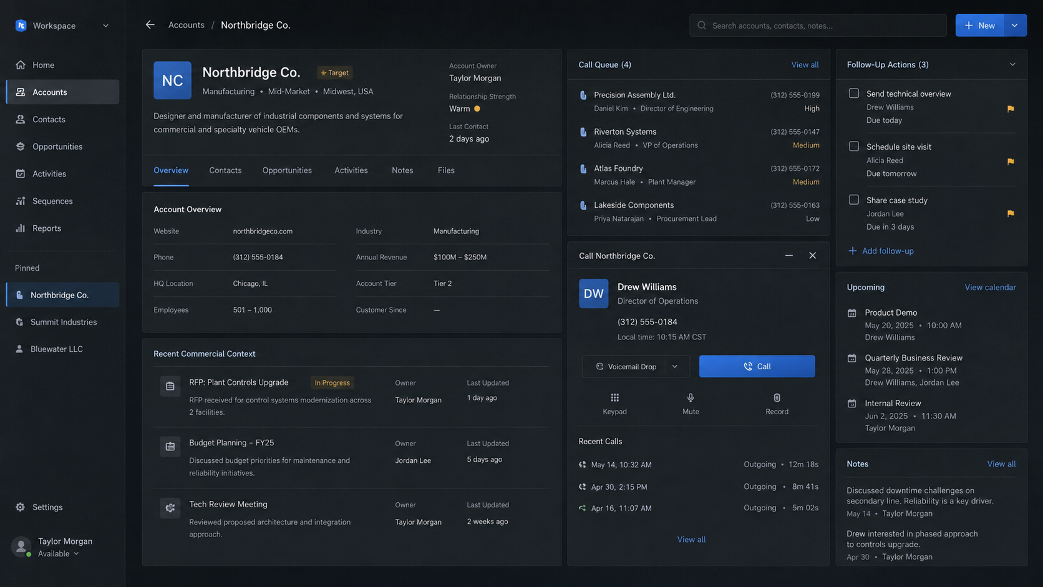The width and height of the screenshot is (1043, 587).
Task: Switch to the Contacts tab
Action: point(225,170)
